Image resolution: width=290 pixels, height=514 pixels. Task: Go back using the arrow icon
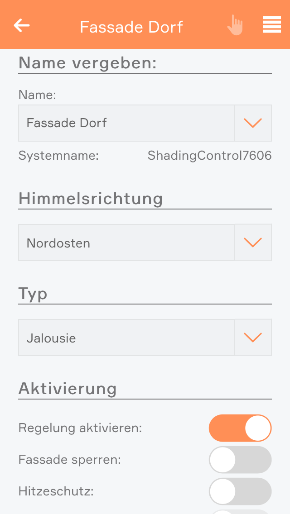22,25
